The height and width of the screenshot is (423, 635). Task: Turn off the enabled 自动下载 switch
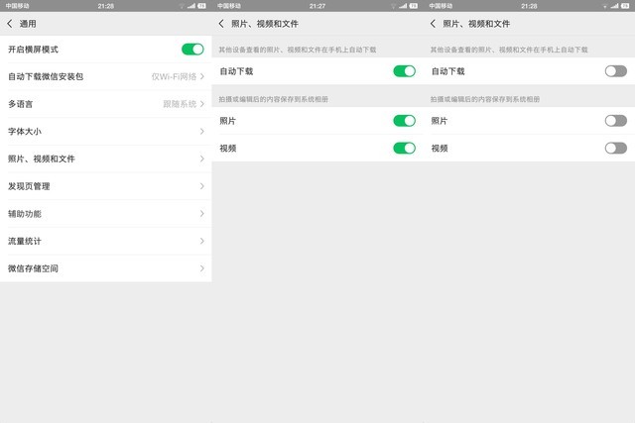pos(404,71)
